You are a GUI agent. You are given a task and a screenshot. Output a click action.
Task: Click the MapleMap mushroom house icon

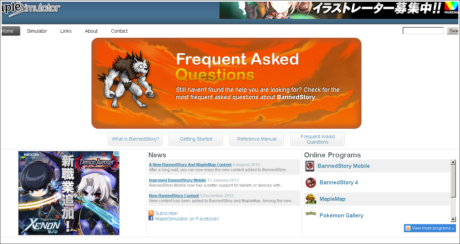(310, 199)
